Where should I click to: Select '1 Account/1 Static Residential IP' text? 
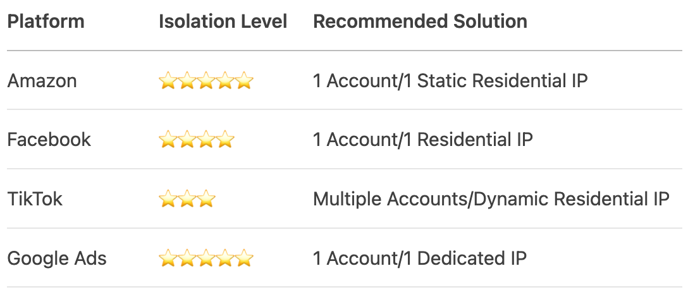click(x=450, y=81)
